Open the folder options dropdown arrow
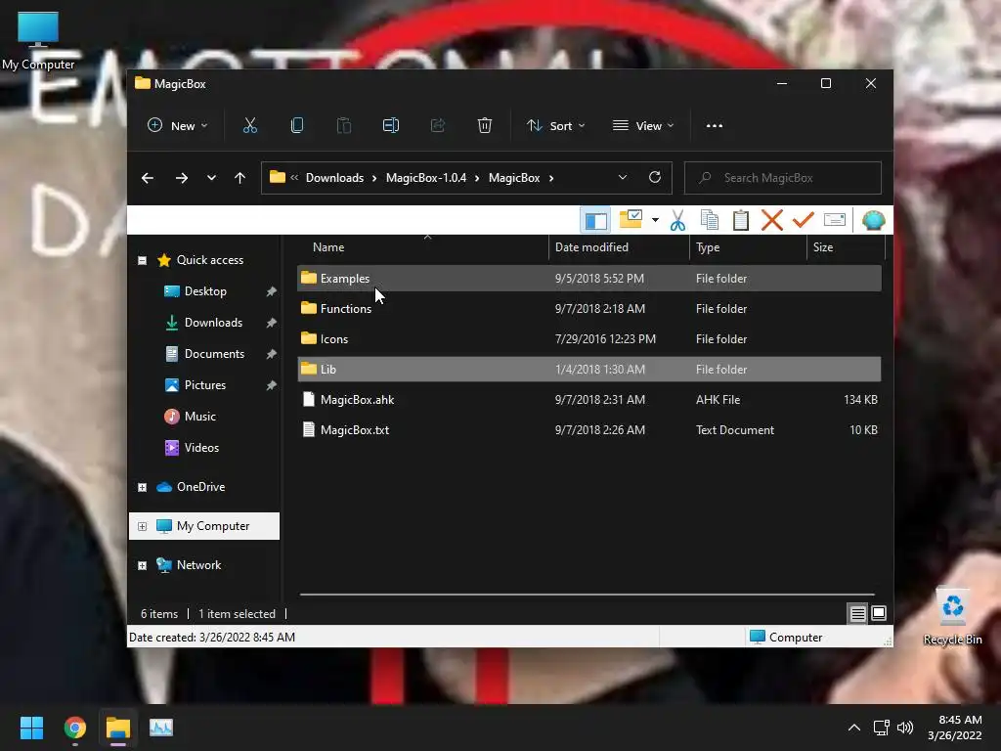Viewport: 1001px width, 751px height. [655, 220]
